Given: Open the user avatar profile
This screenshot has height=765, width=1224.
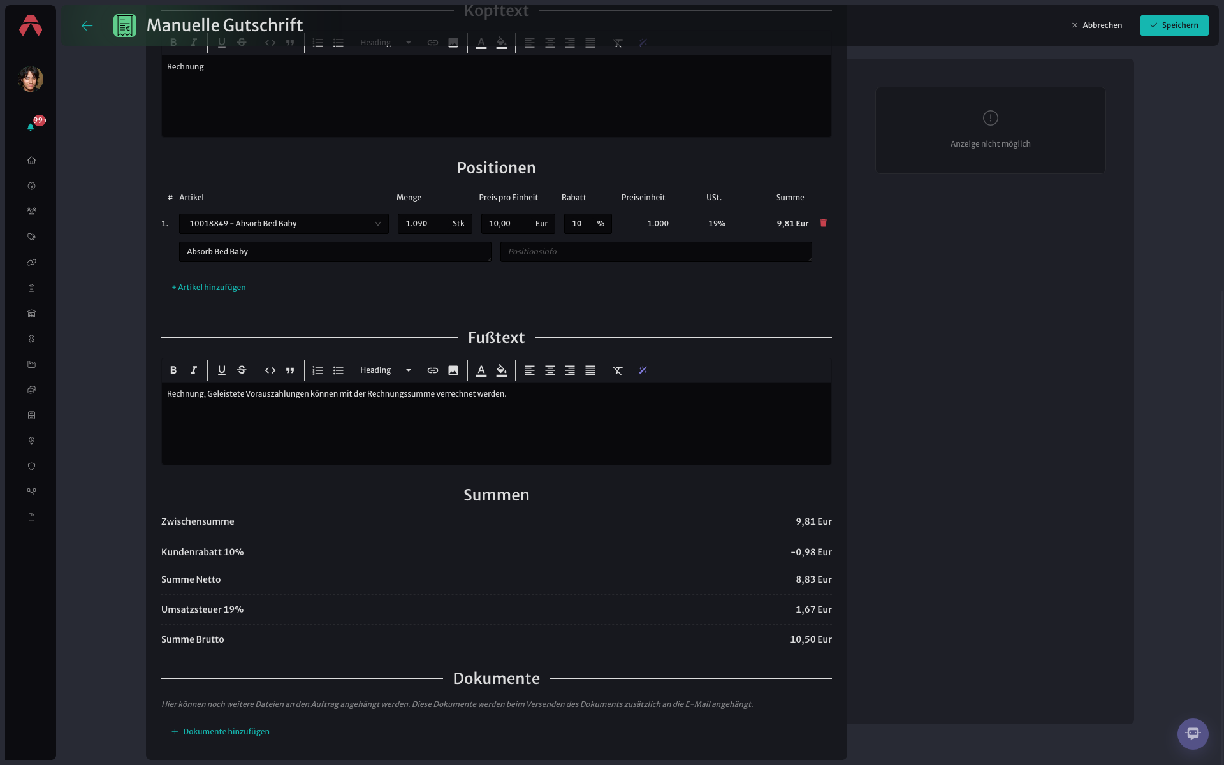Looking at the screenshot, I should [x=31, y=79].
